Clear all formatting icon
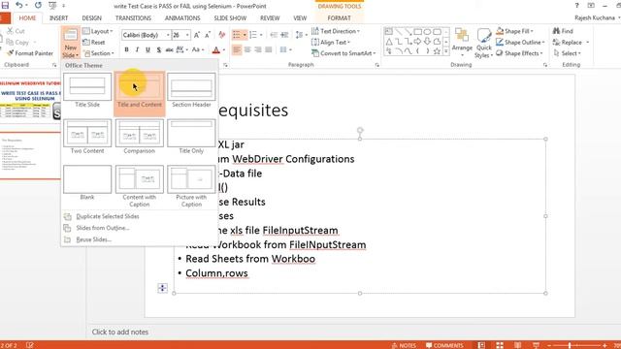Viewport: 621px width, 349px height. coord(222,35)
